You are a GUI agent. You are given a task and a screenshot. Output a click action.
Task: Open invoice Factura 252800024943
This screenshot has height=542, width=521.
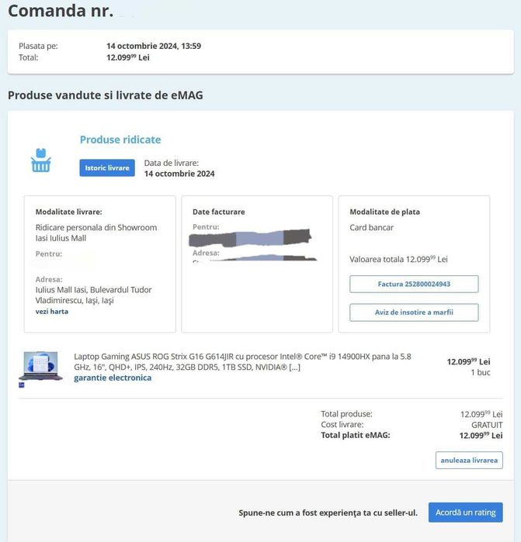414,284
